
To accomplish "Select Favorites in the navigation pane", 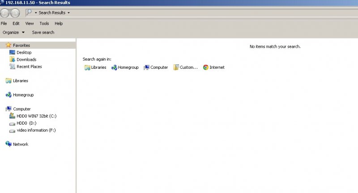I will 21,45.
